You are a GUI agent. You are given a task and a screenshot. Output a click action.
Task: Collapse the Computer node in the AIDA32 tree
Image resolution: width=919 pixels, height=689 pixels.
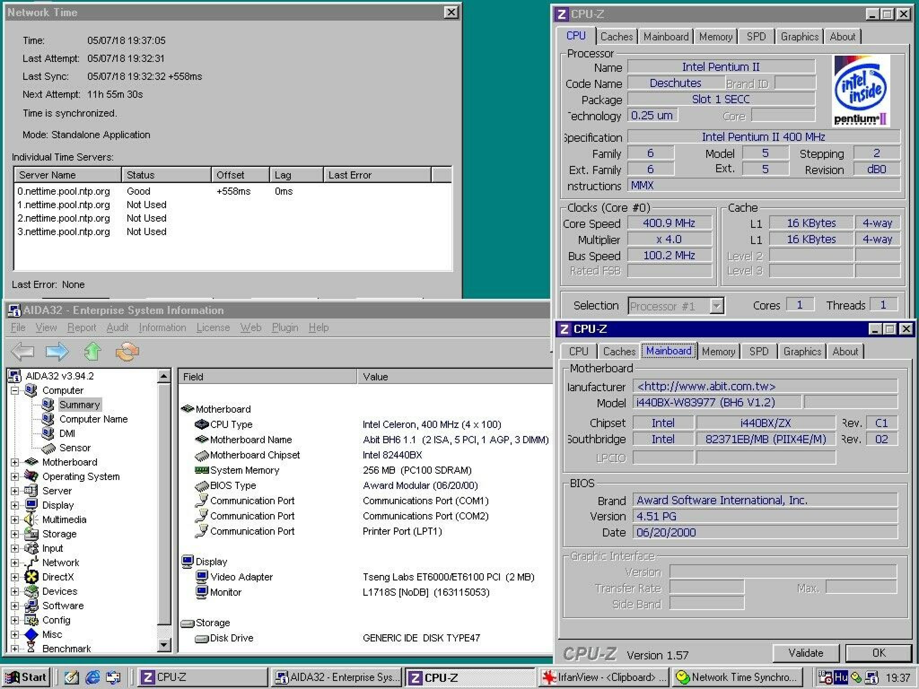coord(15,390)
